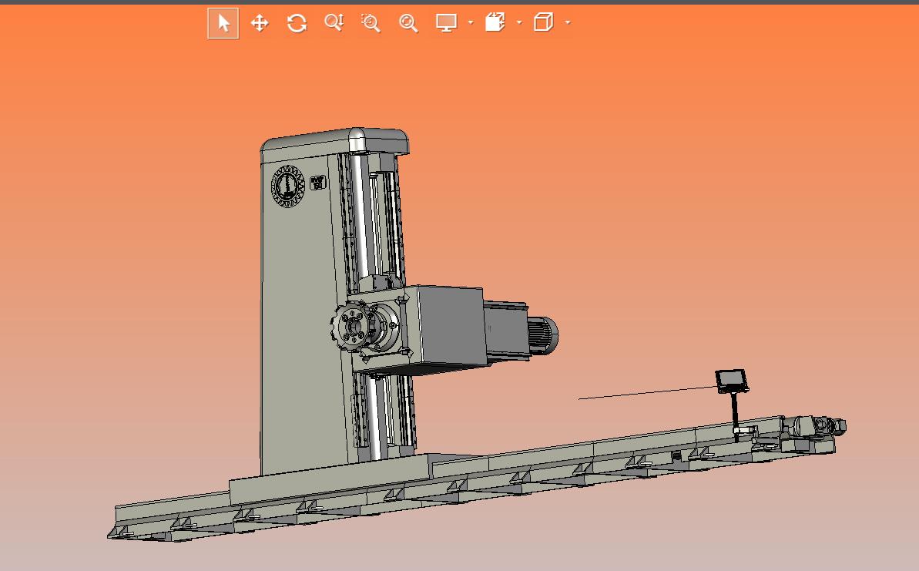
Task: Expand the view orientation dropdown arrow
Action: coord(519,23)
